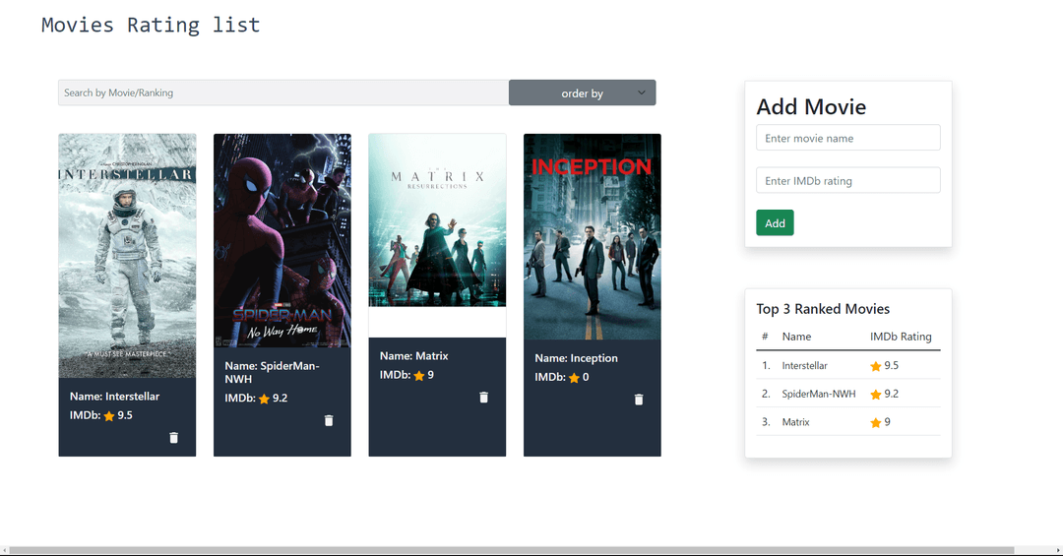1063x556 pixels.
Task: Click the 'Name: Matrix' card text
Action: 413,356
